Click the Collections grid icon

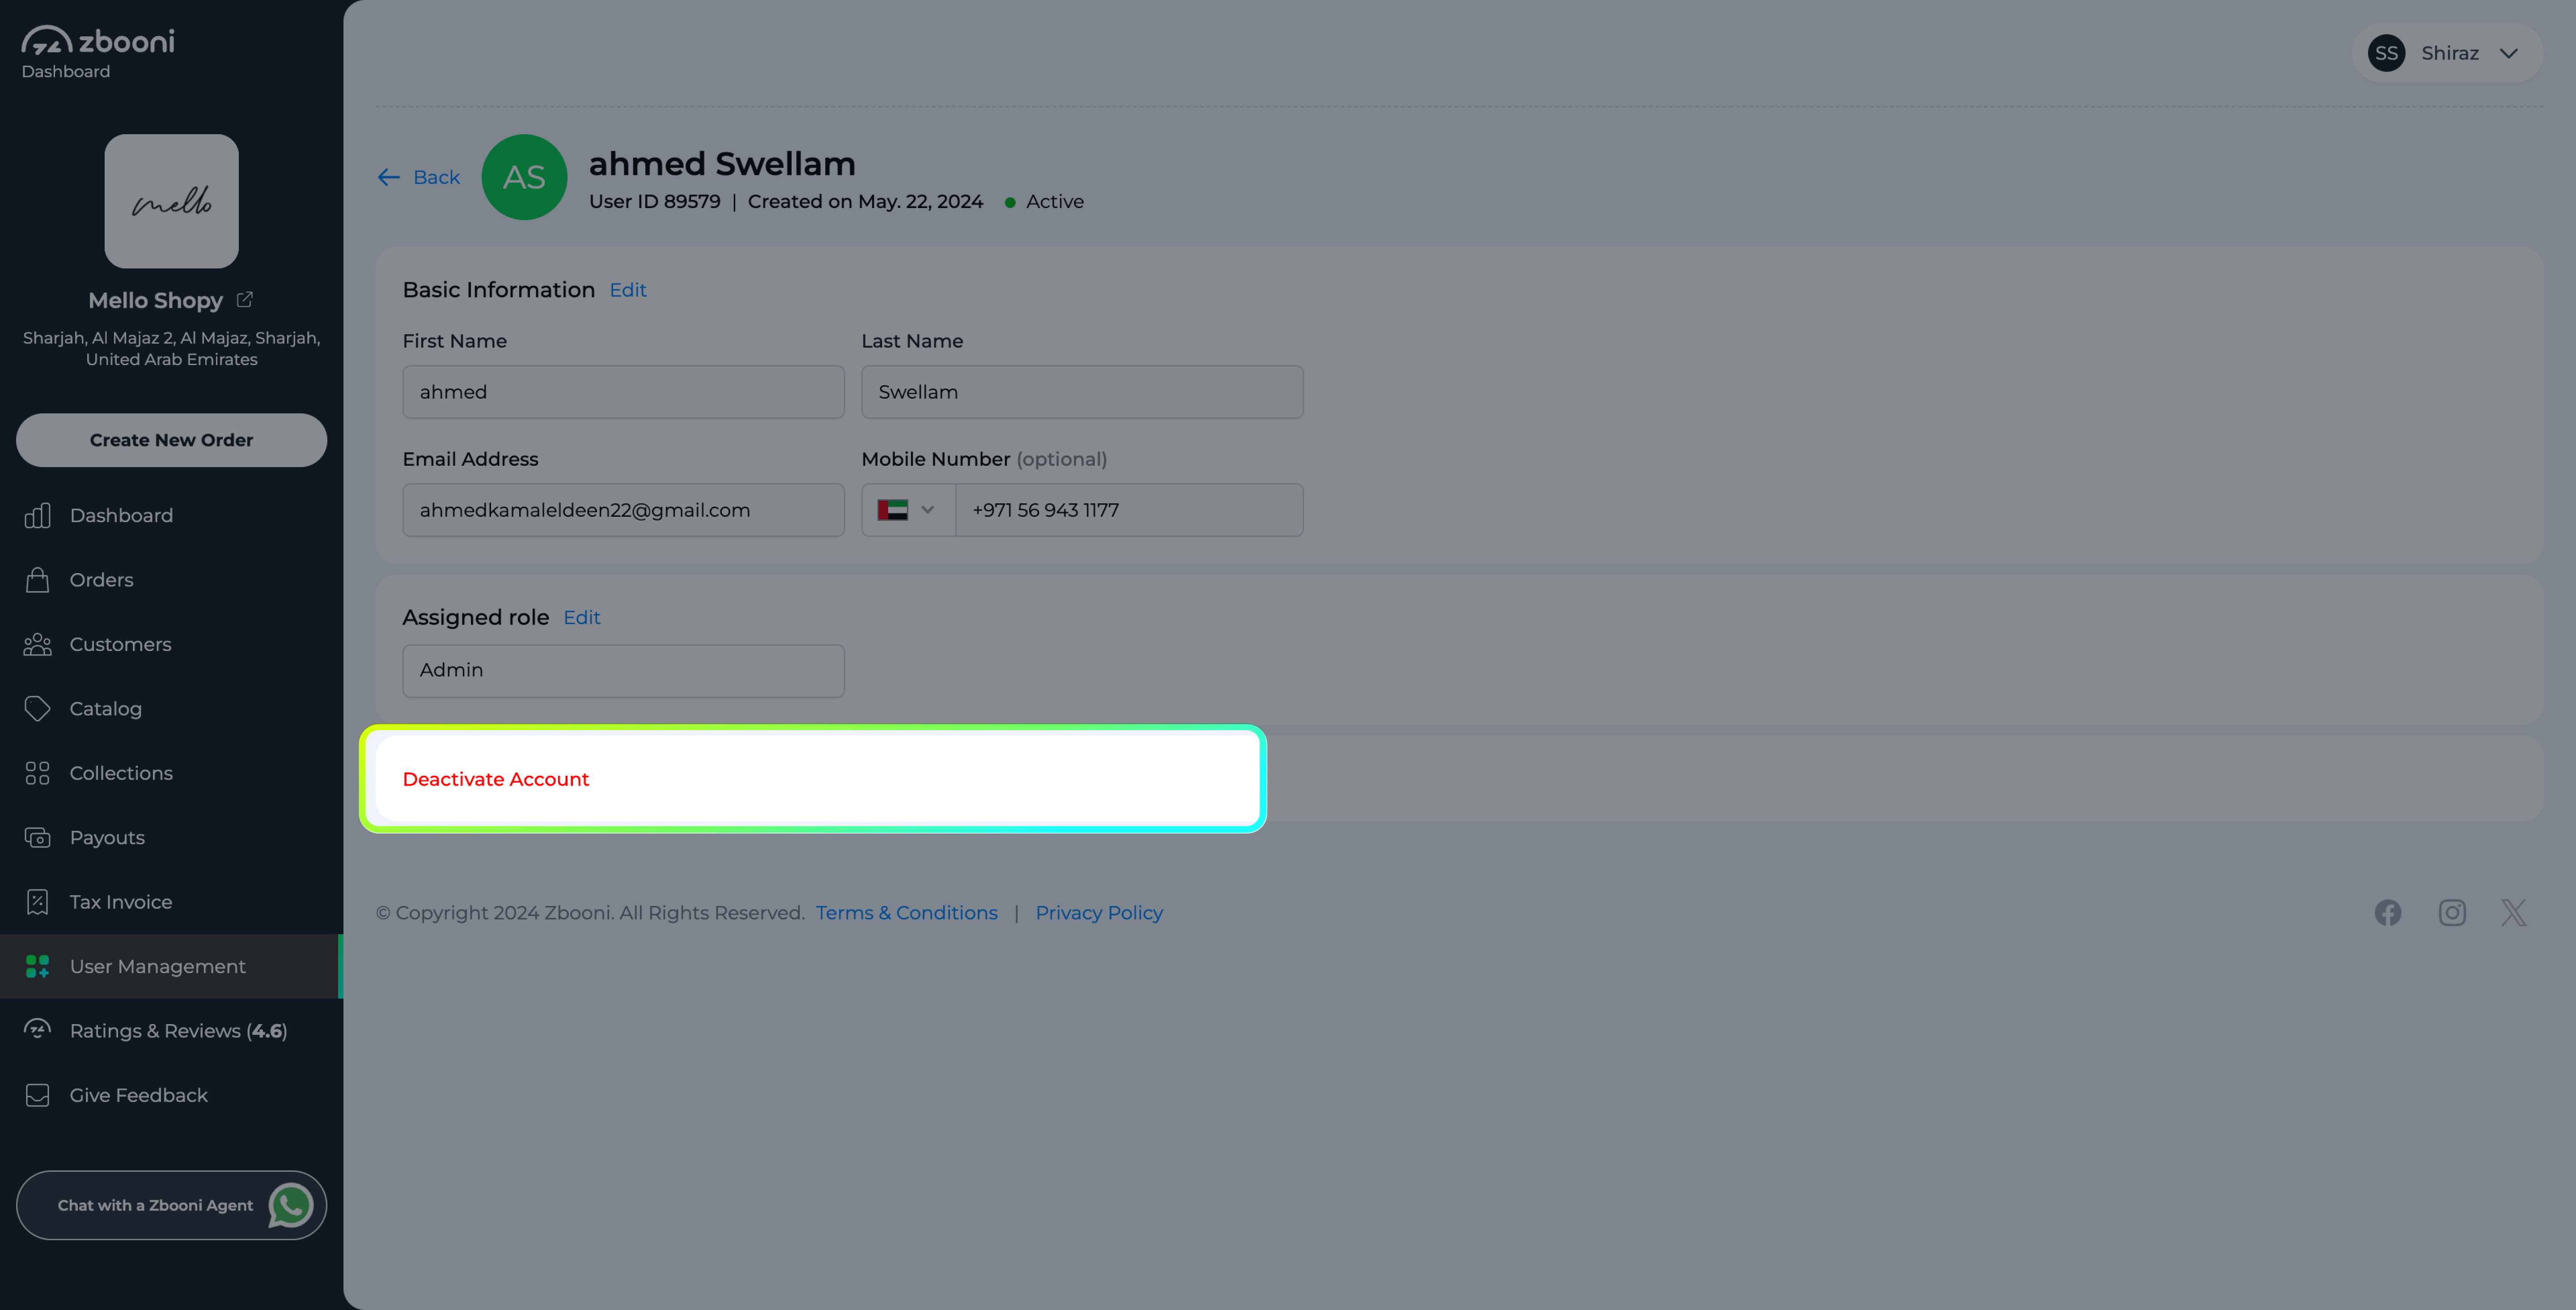click(x=38, y=773)
